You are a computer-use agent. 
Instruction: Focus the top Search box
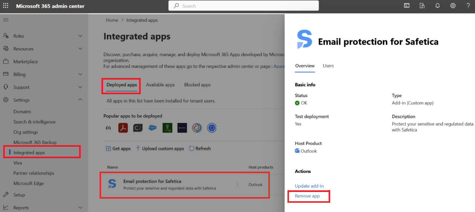(244, 6)
